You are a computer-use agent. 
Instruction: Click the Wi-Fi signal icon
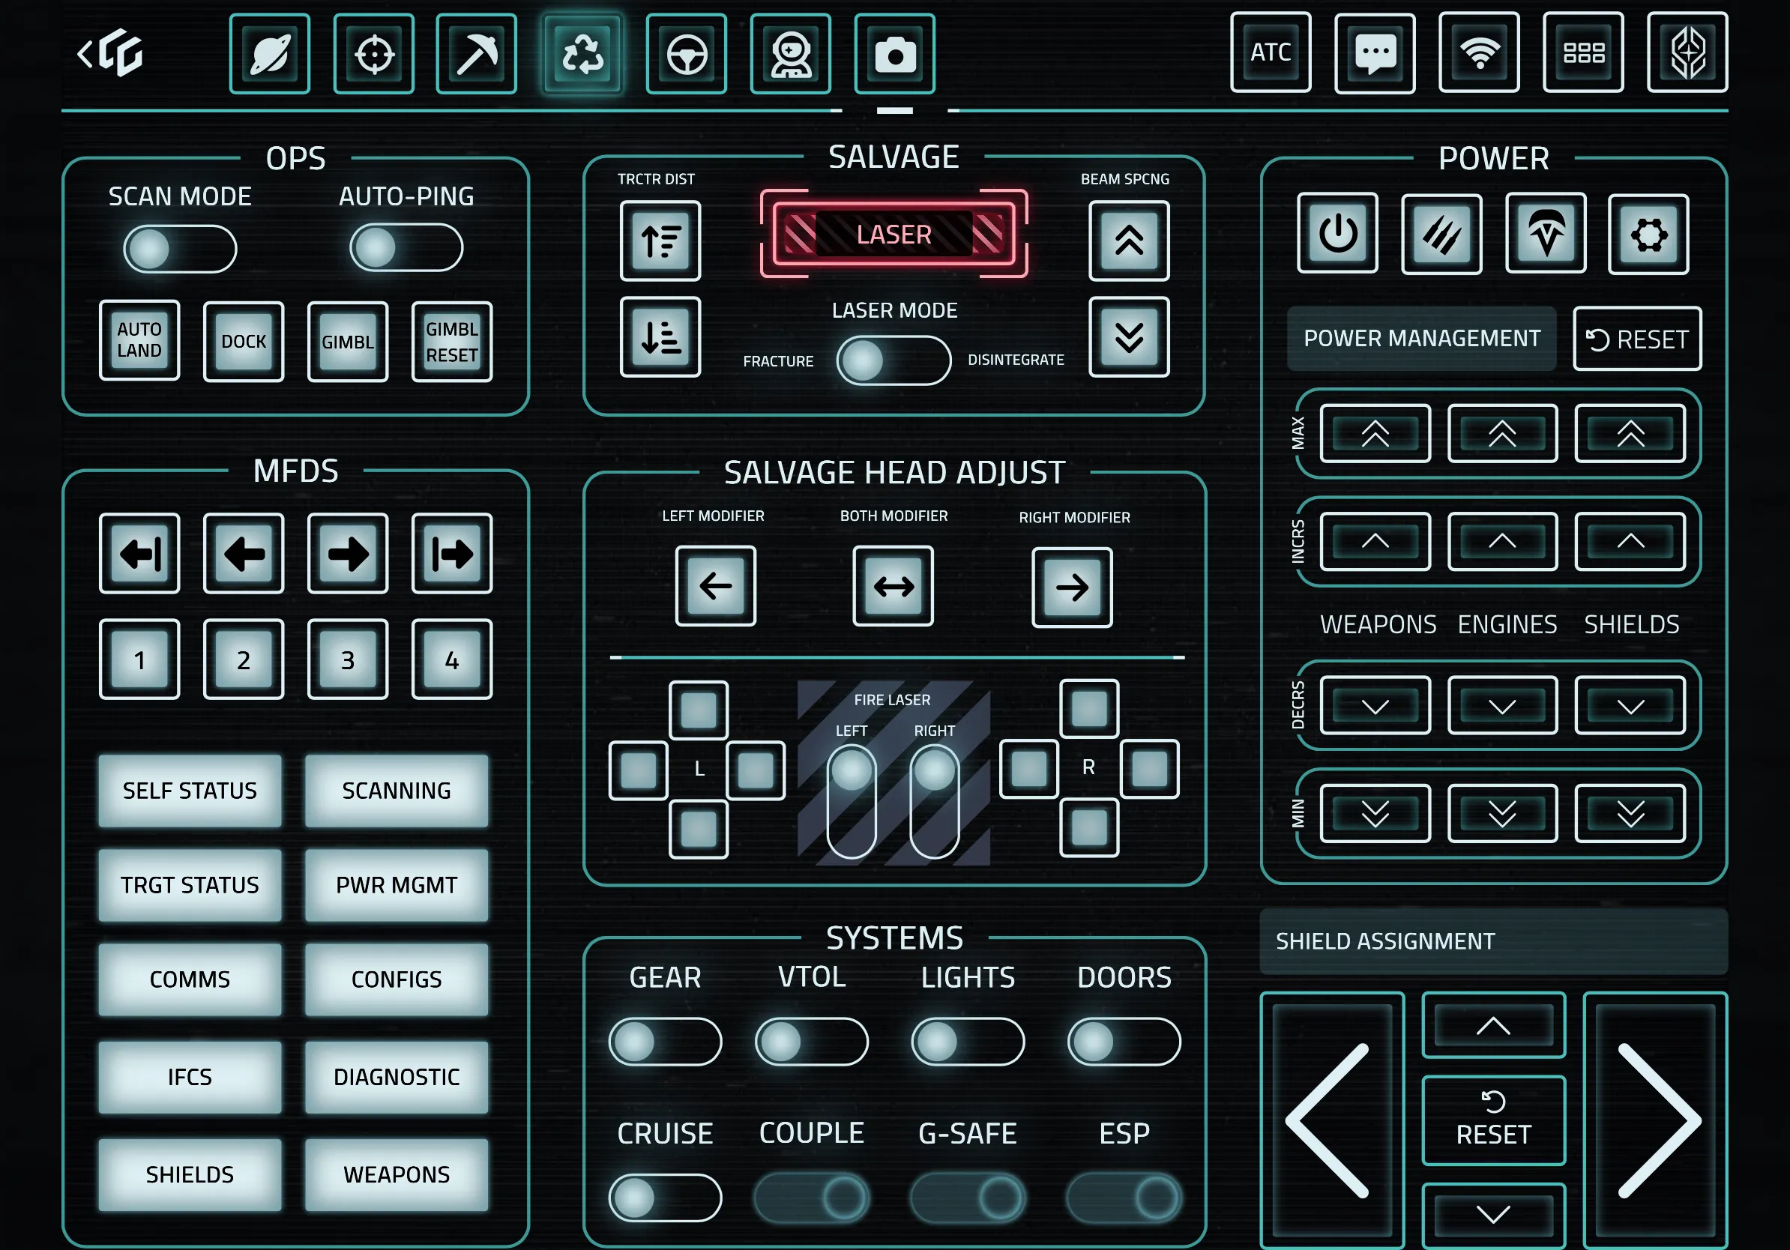click(1478, 53)
